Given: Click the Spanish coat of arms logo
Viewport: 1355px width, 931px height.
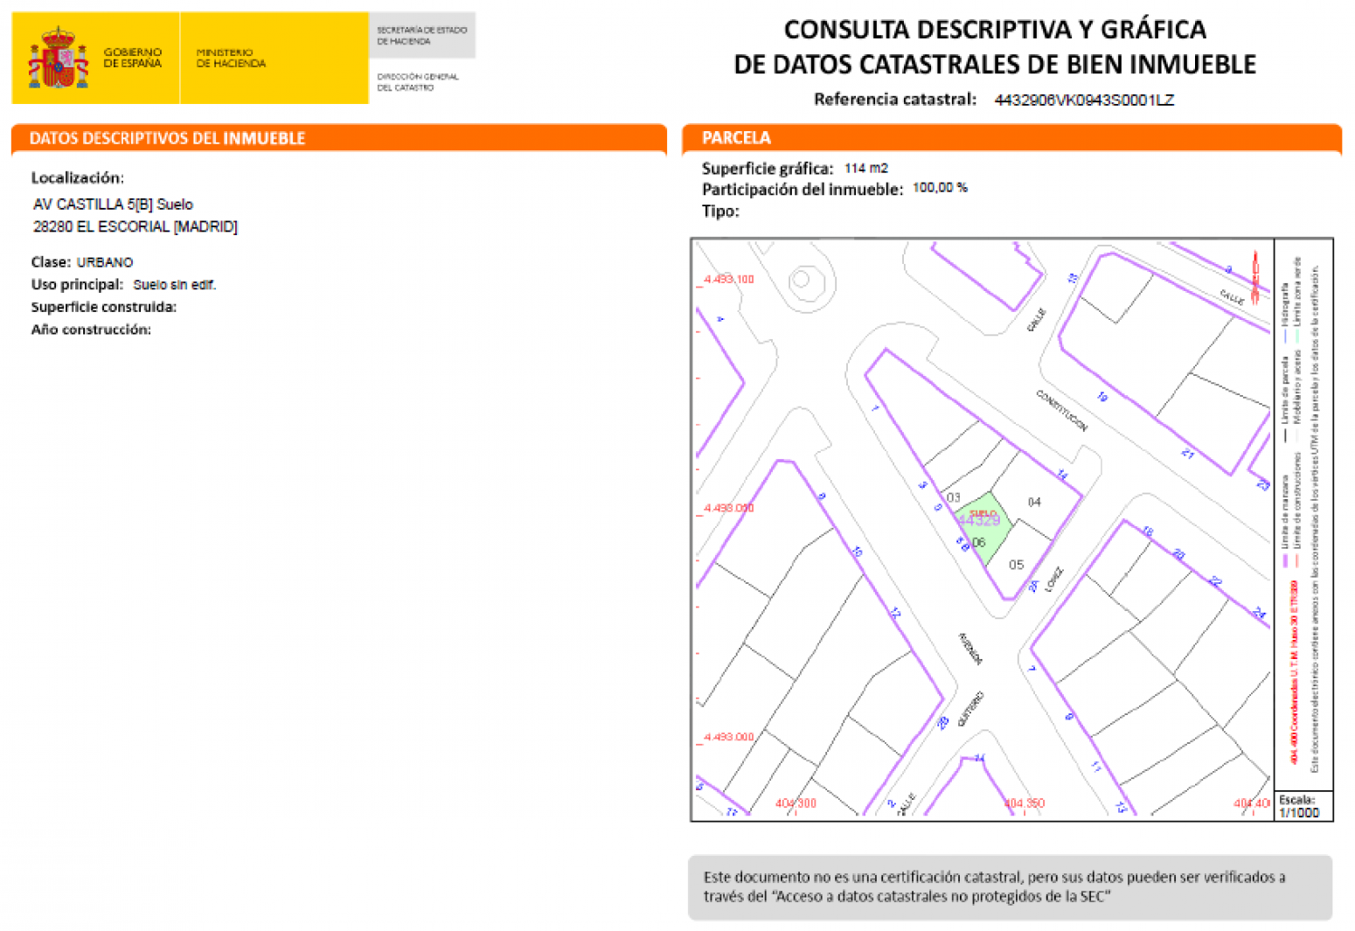Looking at the screenshot, I should (58, 58).
